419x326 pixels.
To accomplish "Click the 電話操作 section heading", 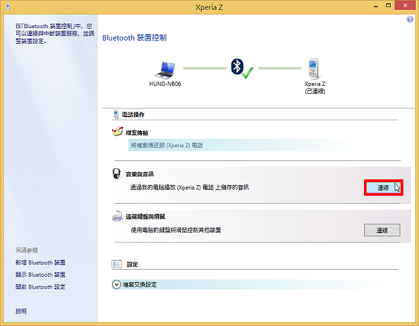I will (133, 115).
